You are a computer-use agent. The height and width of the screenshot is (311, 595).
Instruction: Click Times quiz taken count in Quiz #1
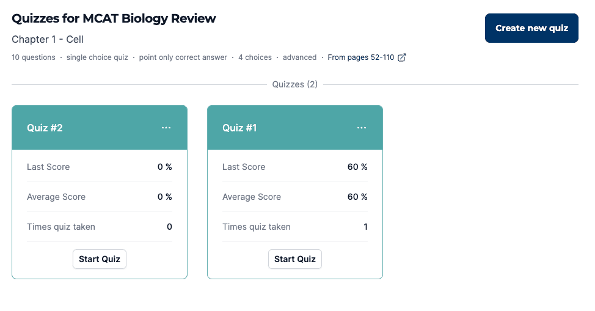365,227
